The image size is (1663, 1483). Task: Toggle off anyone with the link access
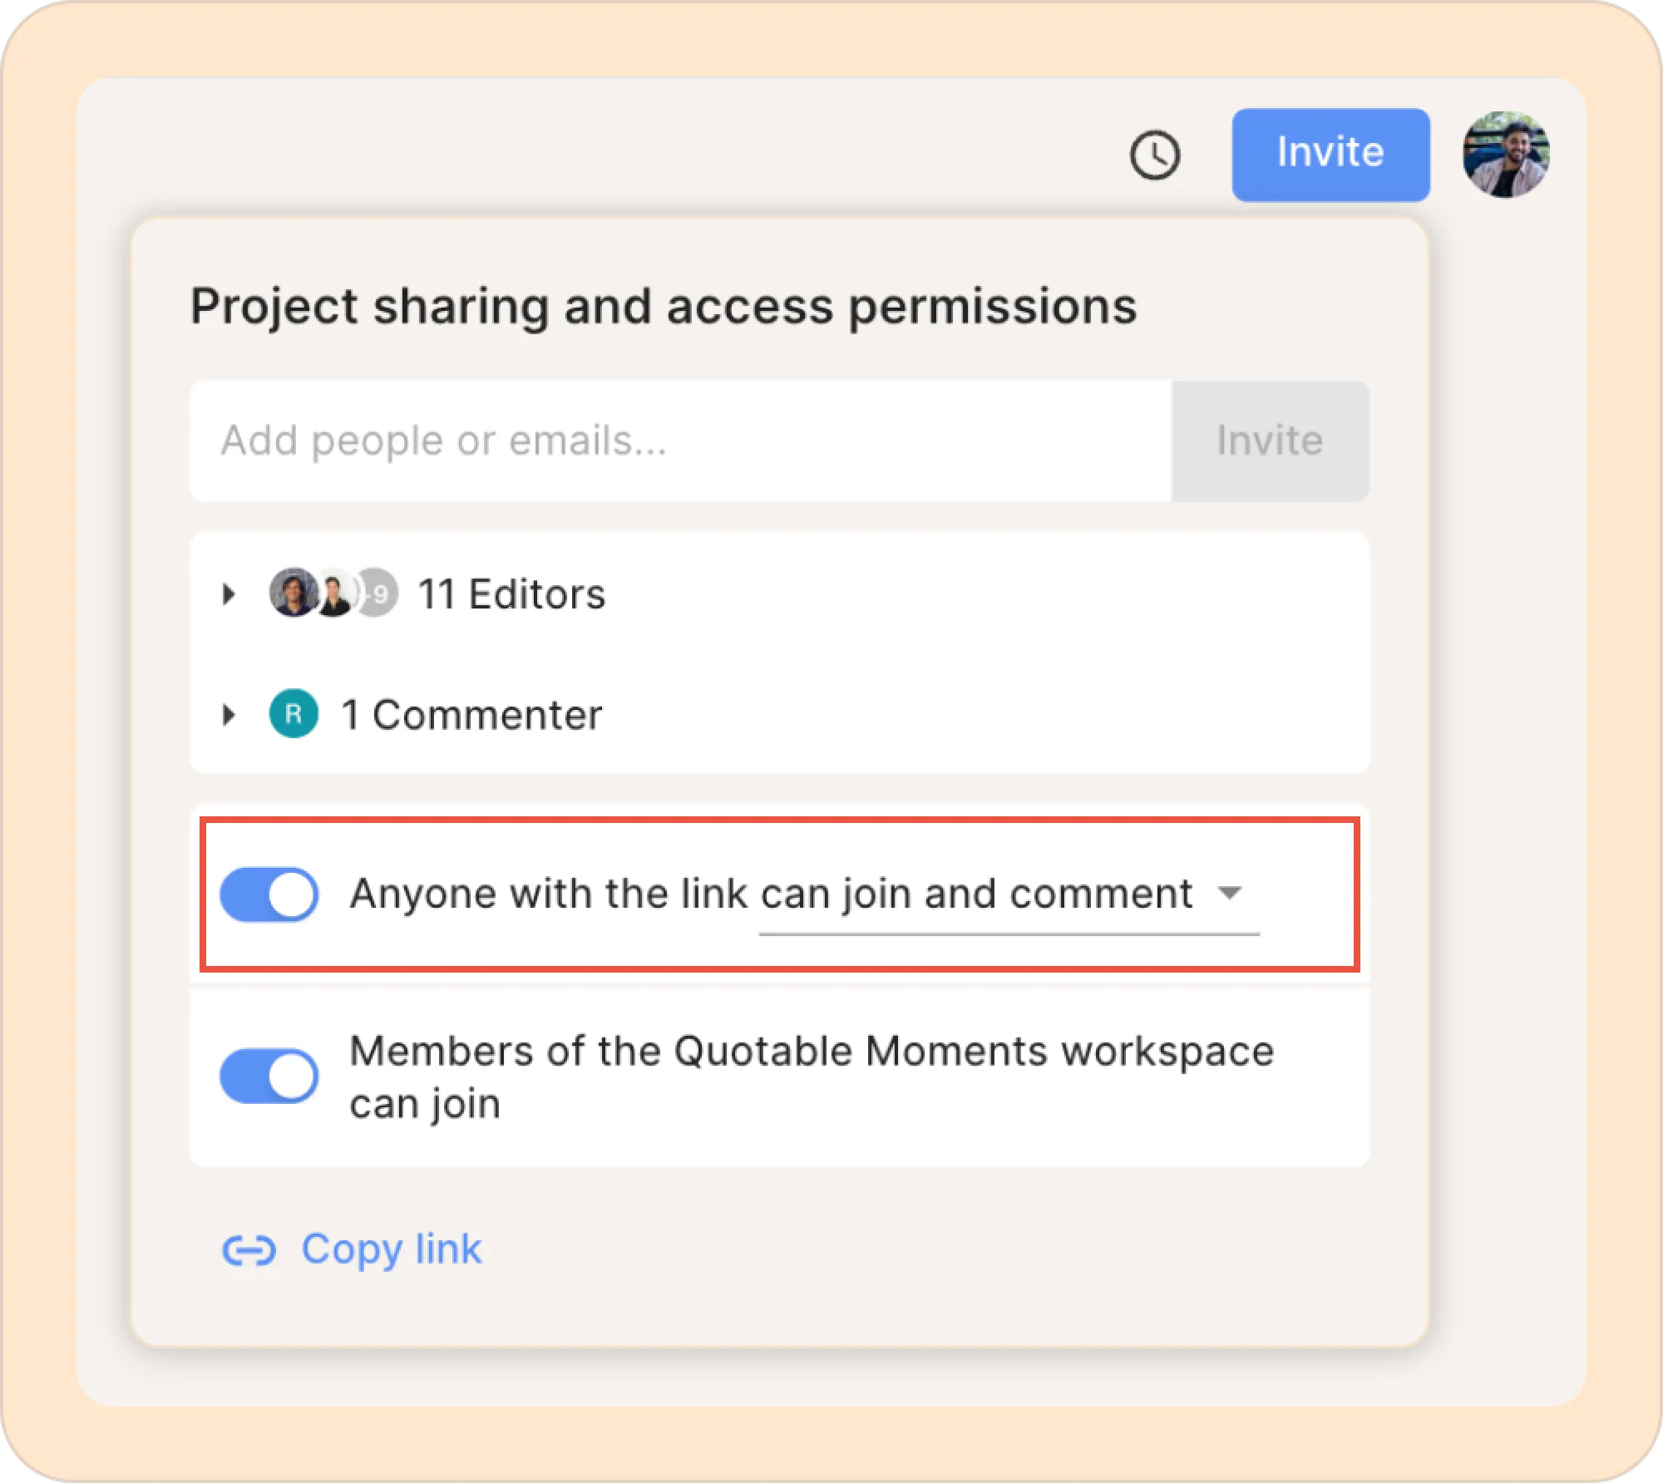coord(269,895)
